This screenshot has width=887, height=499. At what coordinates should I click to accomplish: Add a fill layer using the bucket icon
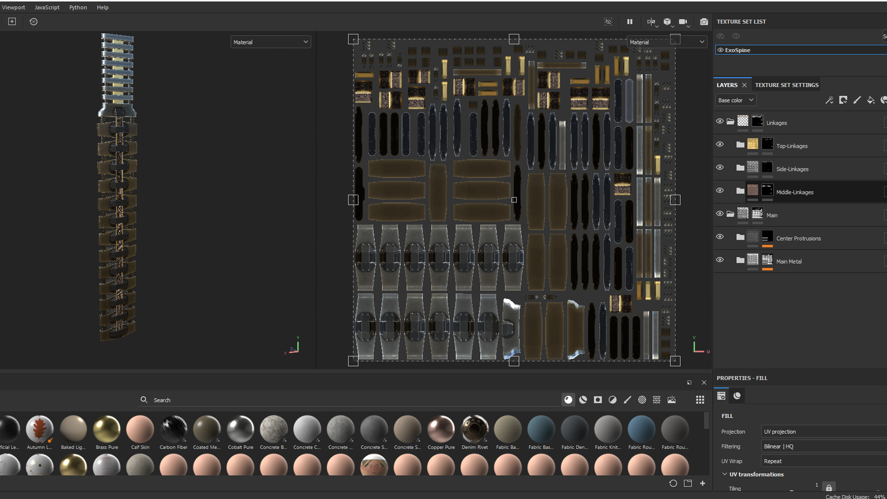click(870, 100)
